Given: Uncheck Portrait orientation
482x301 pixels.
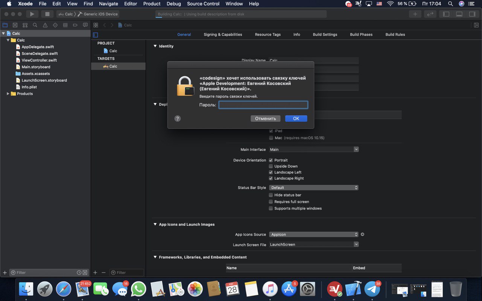Looking at the screenshot, I should pos(271,160).
